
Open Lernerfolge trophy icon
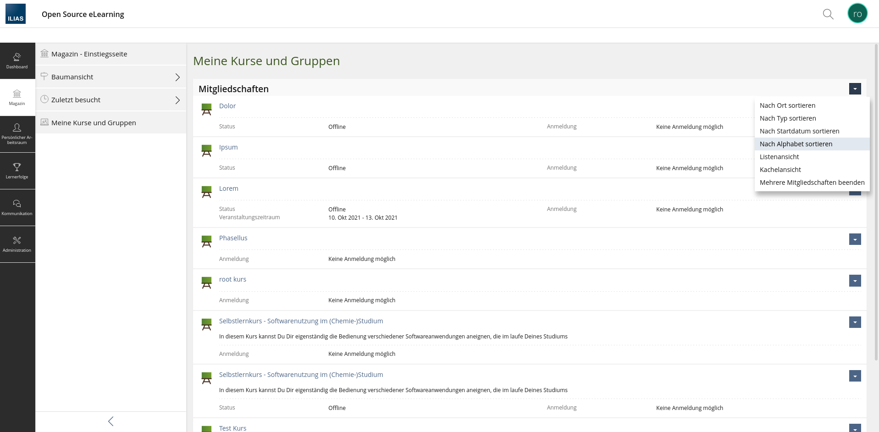17,171
